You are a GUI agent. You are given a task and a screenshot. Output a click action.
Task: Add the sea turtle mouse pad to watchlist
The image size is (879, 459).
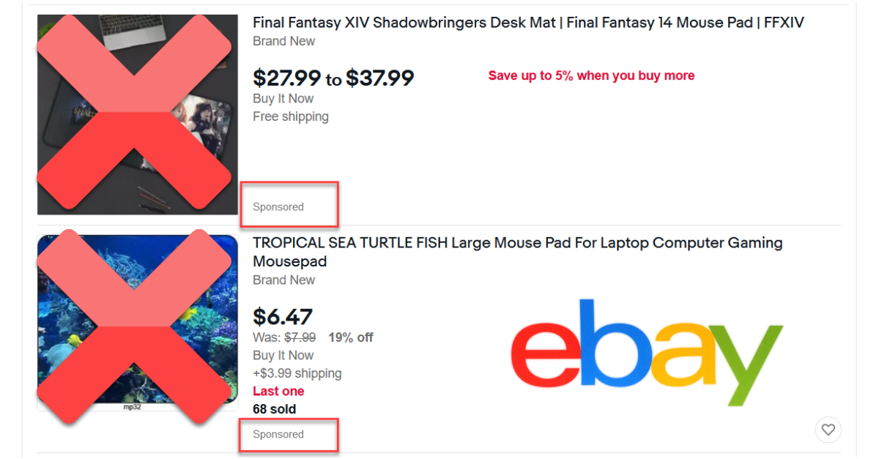(828, 430)
